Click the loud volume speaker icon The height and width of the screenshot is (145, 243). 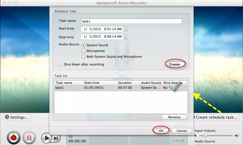(237, 136)
